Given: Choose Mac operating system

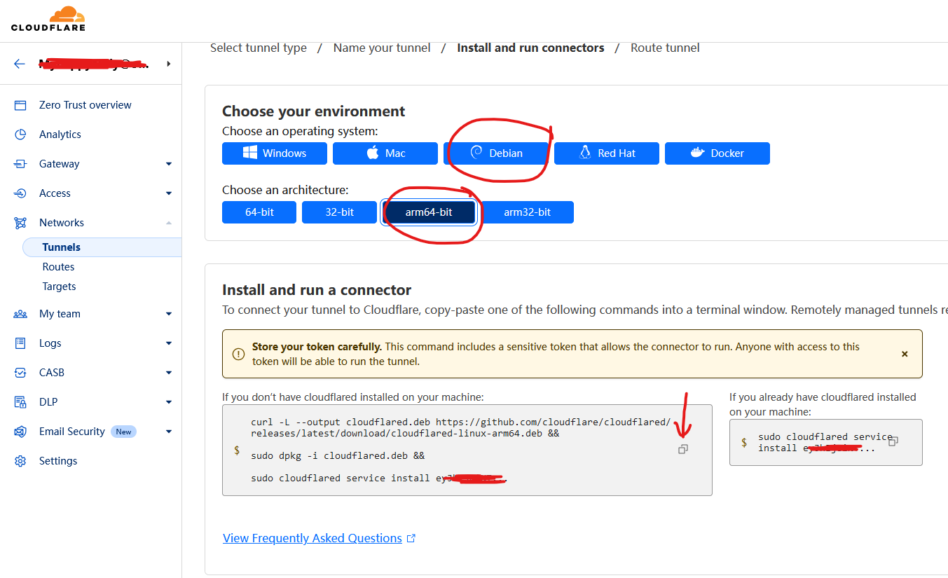Looking at the screenshot, I should point(385,153).
